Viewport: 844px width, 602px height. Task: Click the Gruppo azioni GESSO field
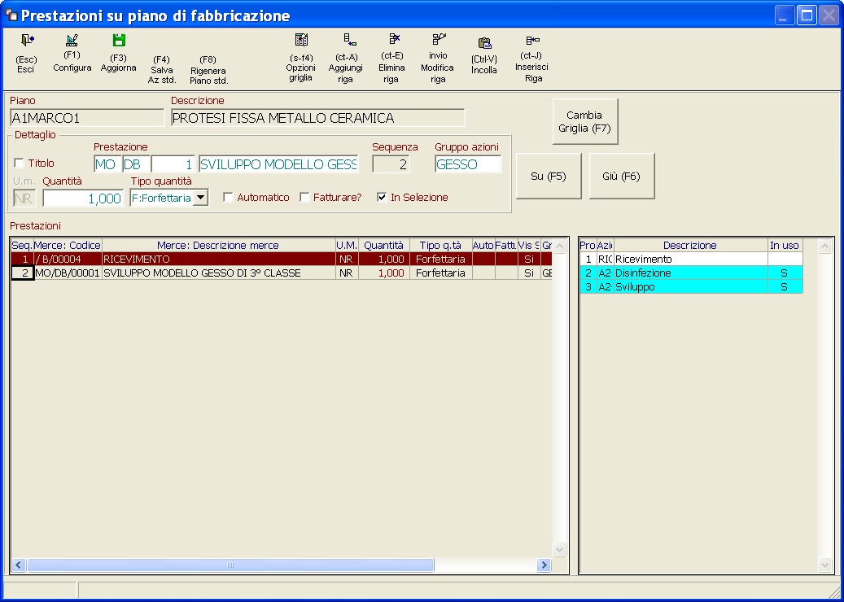[468, 164]
